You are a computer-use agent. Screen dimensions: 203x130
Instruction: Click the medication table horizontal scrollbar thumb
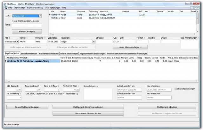[9, 81]
